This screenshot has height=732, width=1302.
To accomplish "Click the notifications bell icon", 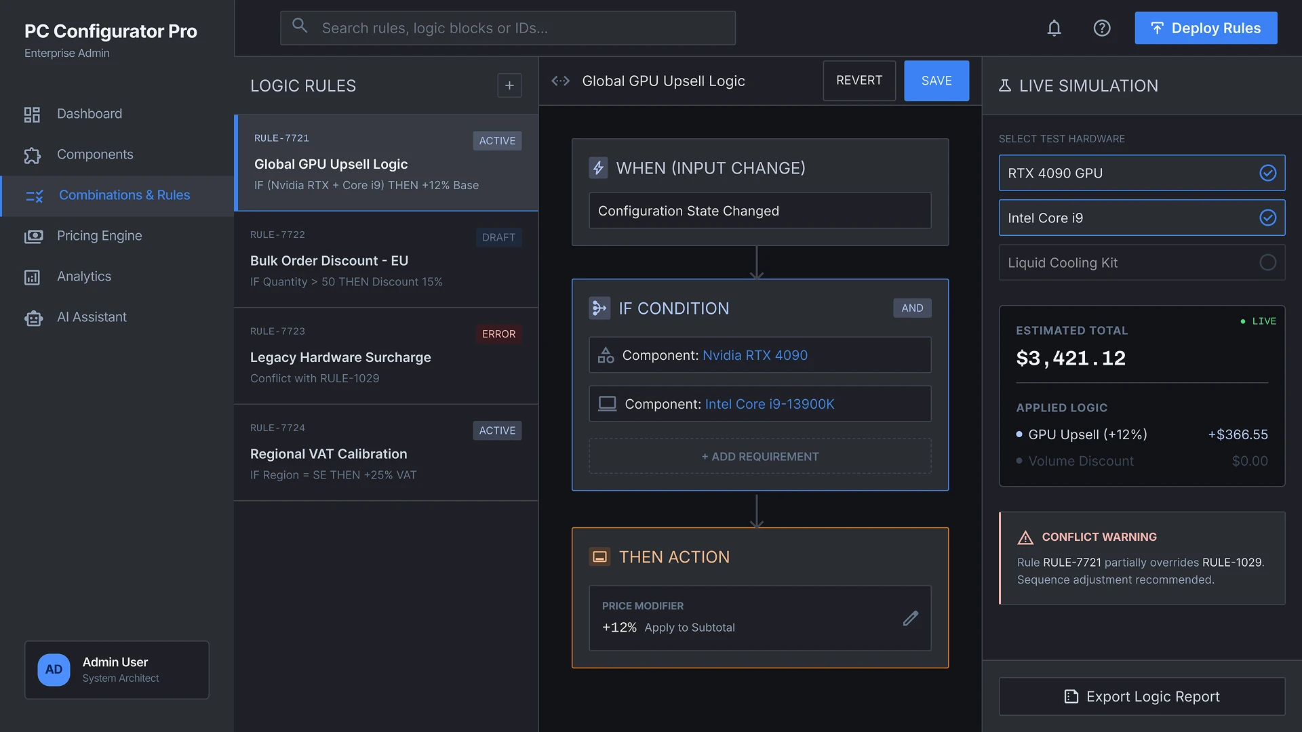I will (x=1054, y=28).
